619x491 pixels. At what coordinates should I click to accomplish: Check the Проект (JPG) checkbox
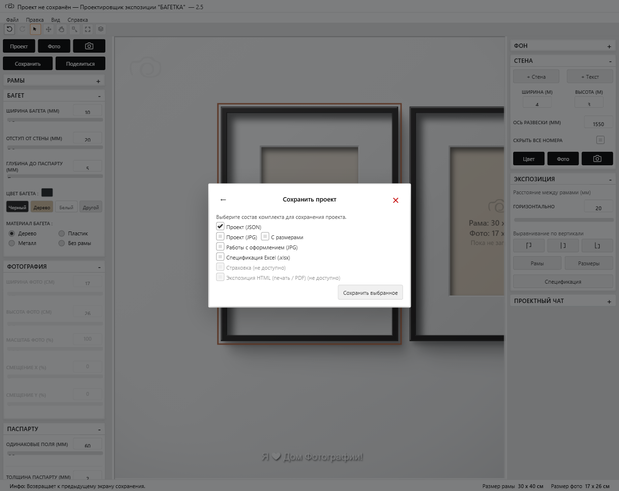[220, 236]
